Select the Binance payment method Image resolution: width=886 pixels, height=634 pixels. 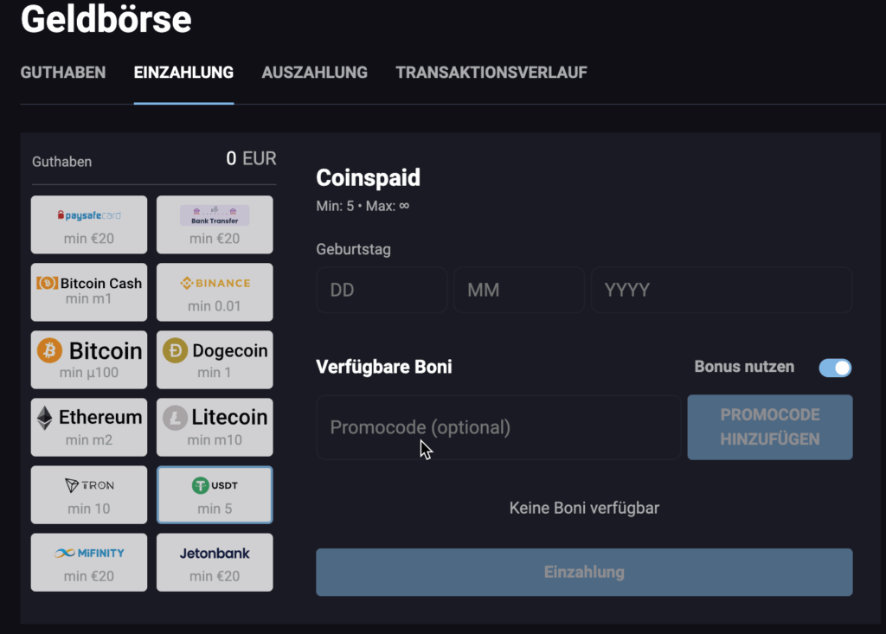tap(214, 291)
